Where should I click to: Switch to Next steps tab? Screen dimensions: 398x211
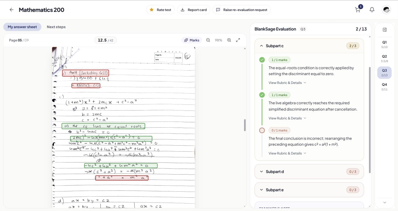[56, 27]
